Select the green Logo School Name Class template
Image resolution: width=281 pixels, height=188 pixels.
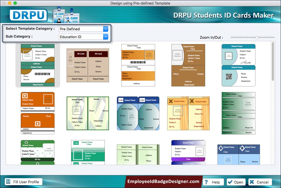click(88, 152)
